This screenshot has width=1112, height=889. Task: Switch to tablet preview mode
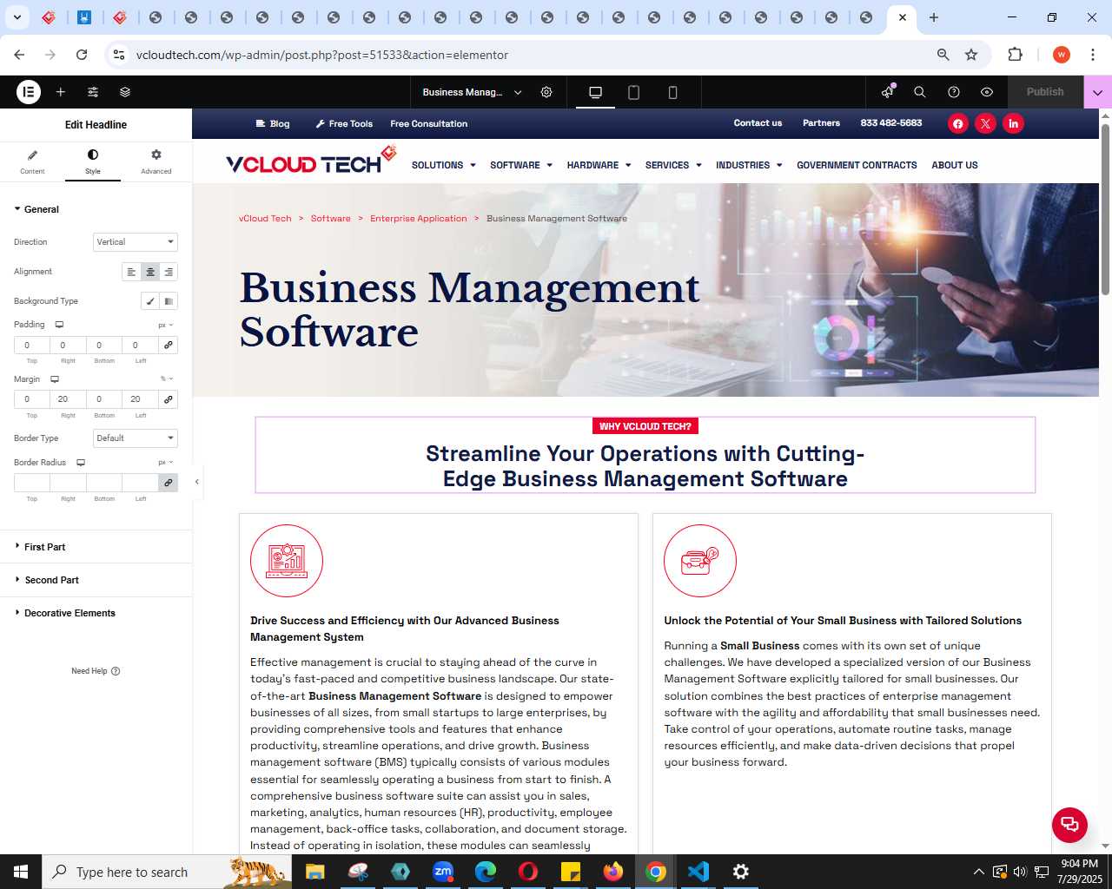[633, 92]
